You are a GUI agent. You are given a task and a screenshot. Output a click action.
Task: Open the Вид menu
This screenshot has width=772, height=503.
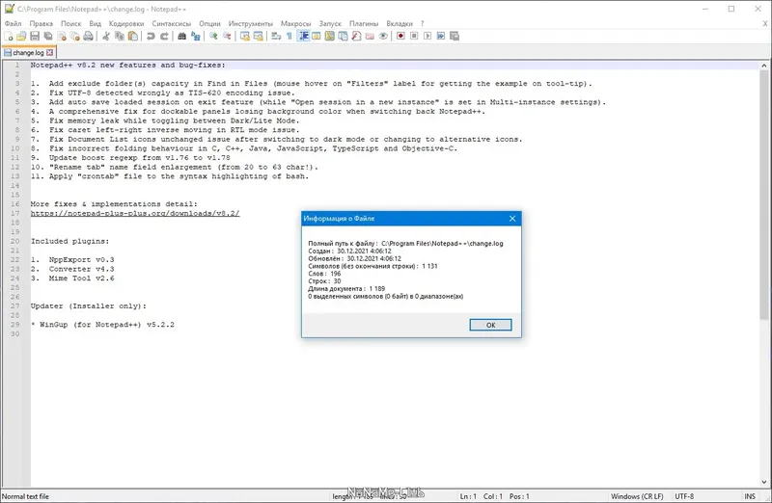pos(95,23)
